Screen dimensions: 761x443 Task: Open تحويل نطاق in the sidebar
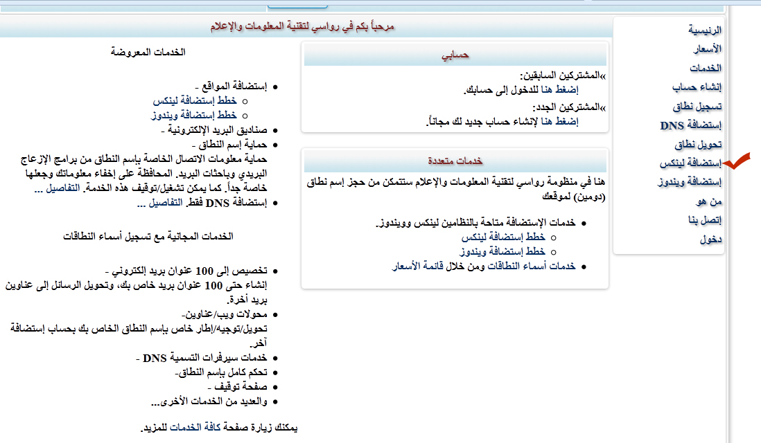(x=698, y=145)
